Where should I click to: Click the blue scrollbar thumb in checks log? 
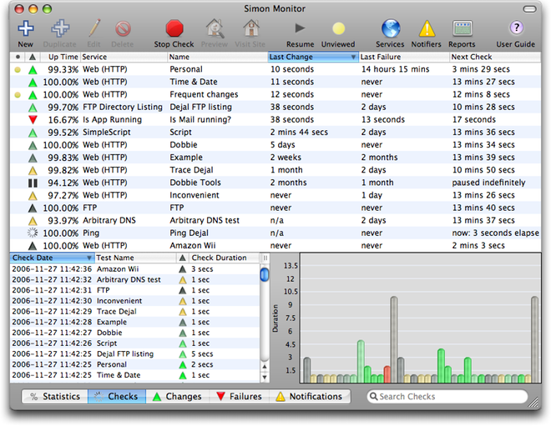[x=265, y=274]
